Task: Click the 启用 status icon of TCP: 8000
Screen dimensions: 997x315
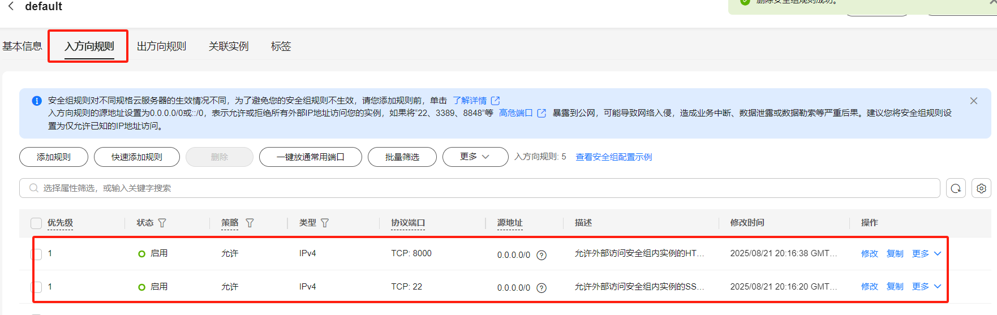Action: point(142,254)
